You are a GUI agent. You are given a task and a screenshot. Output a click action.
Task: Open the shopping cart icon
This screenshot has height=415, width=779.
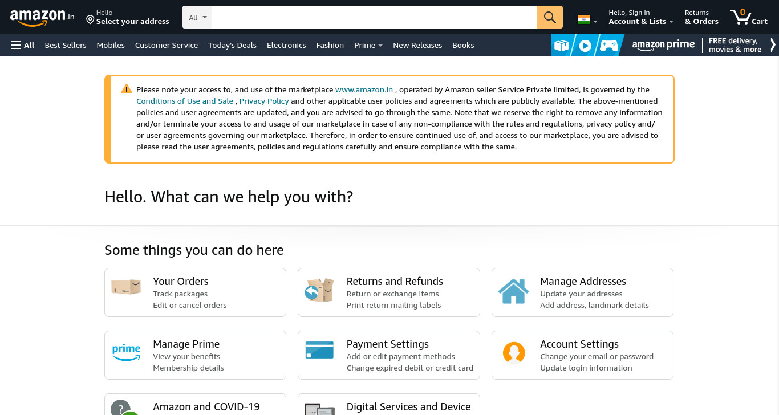[x=741, y=17]
